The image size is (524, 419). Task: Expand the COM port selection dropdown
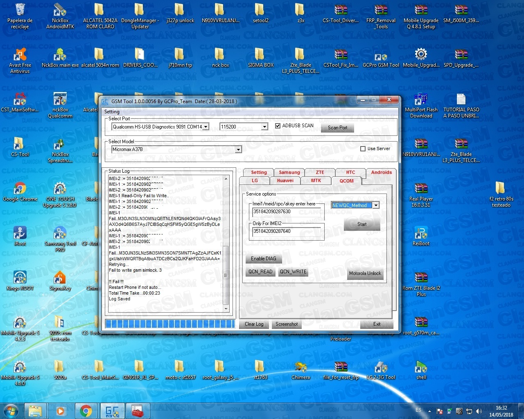pos(206,127)
